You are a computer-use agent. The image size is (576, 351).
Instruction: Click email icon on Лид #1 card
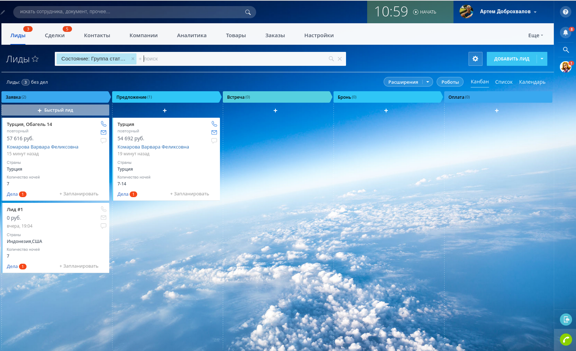click(104, 218)
